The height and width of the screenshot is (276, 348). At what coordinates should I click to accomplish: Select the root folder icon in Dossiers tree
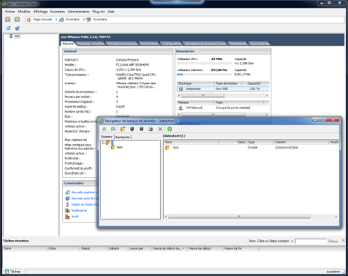(108, 143)
